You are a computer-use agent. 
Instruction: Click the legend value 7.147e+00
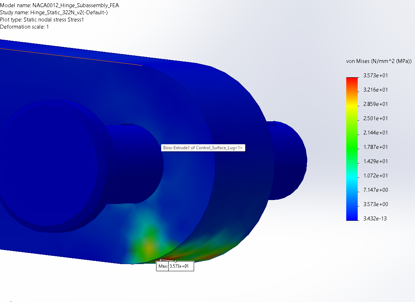point(376,190)
